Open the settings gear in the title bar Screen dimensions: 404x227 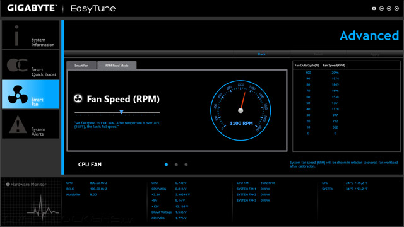pos(374,8)
